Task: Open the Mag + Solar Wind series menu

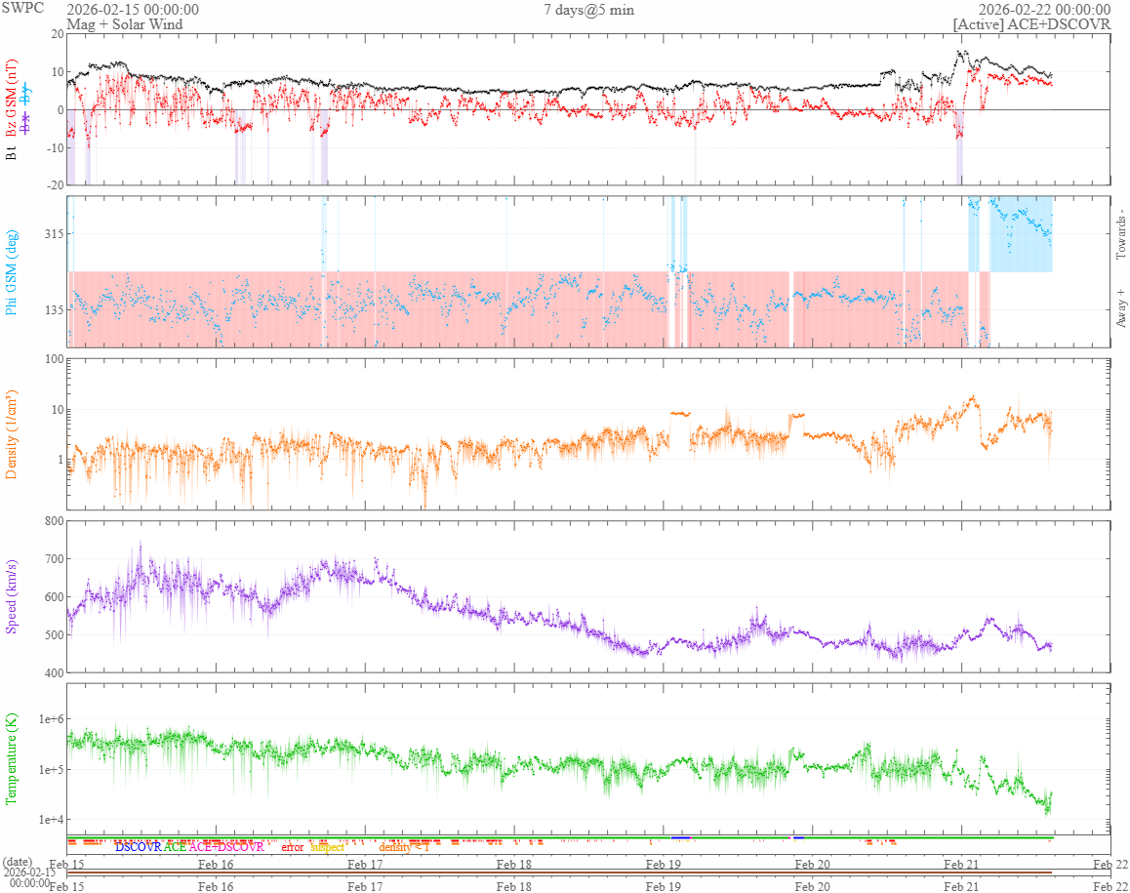Action: pyautogui.click(x=125, y=23)
